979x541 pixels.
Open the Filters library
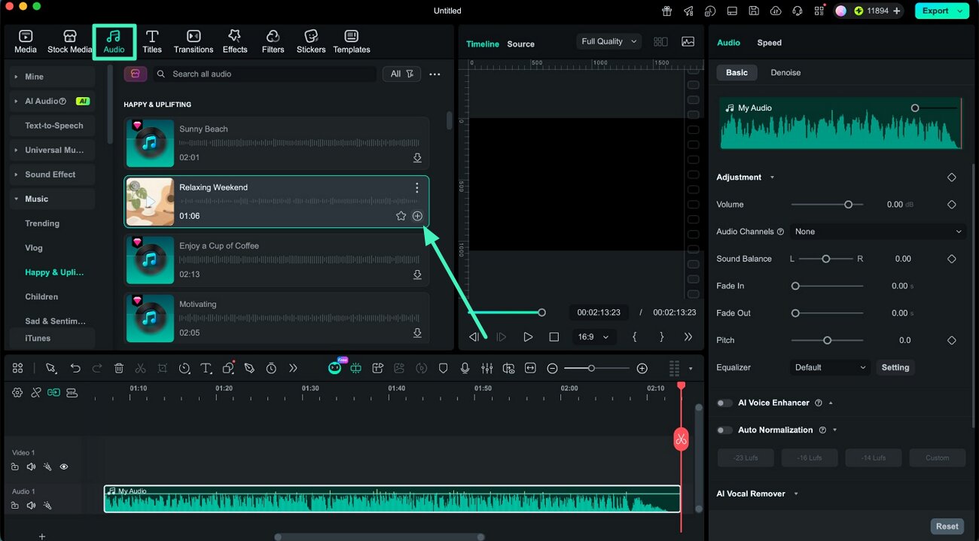click(x=273, y=41)
